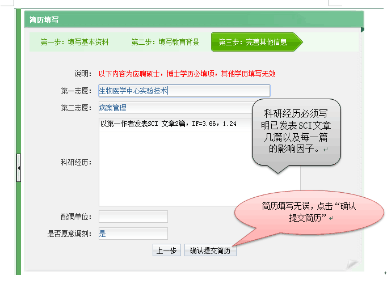
Task: Open the 是否愿意调剂 selection field
Action: click(133, 233)
